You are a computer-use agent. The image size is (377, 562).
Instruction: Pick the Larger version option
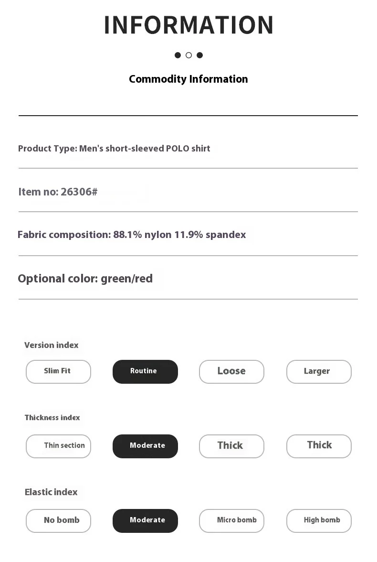319,371
